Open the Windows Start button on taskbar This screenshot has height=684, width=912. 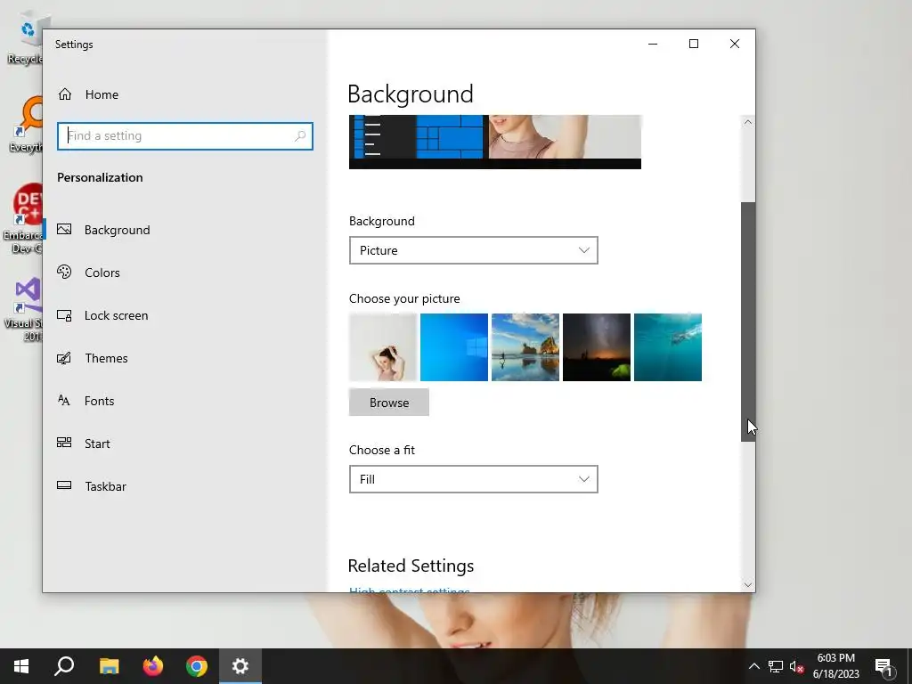(21, 666)
